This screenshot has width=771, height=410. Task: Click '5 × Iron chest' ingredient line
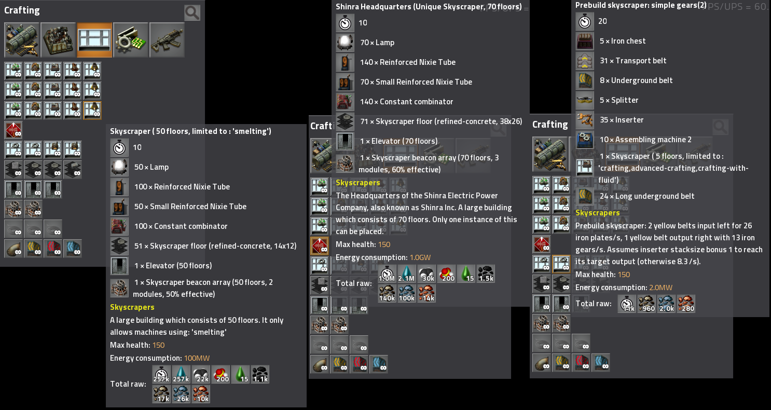pyautogui.click(x=623, y=41)
